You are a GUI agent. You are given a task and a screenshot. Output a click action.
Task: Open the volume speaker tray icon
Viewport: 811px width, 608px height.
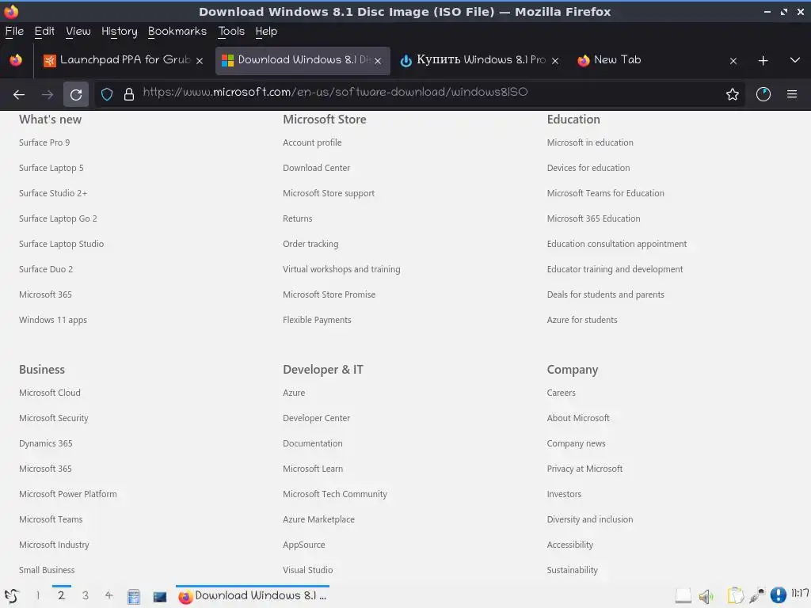click(706, 597)
